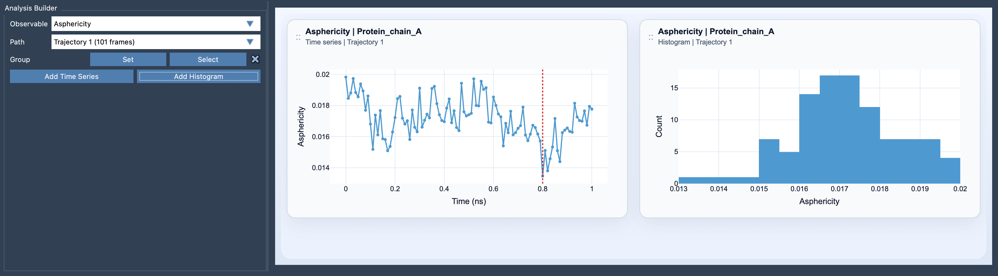This screenshot has height=276, width=998.
Task: Click Add Time Series
Action: (71, 76)
